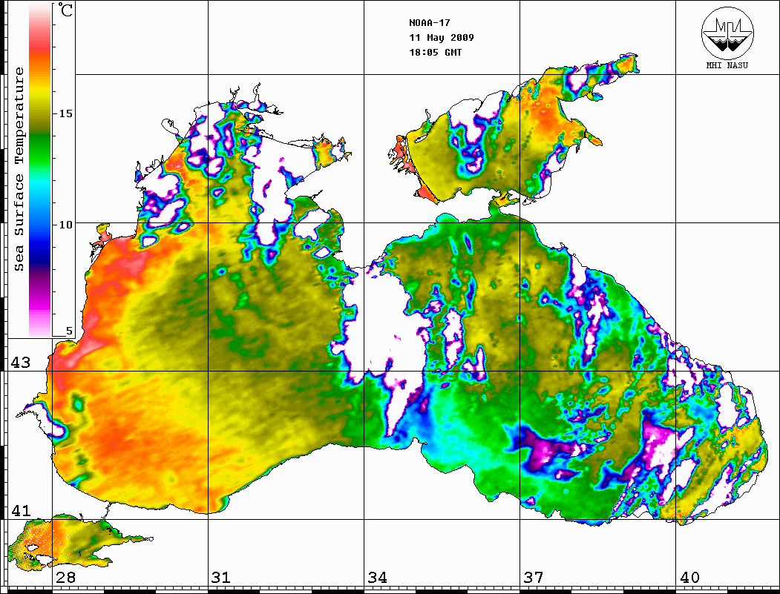Click the °C unit label above the color scale

66,11
